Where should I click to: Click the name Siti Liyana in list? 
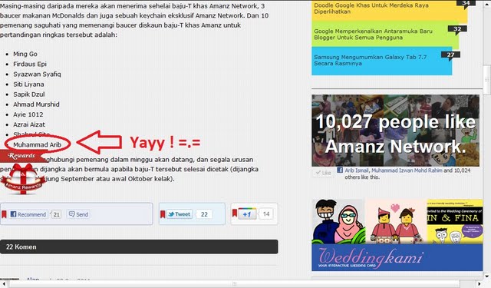point(28,84)
